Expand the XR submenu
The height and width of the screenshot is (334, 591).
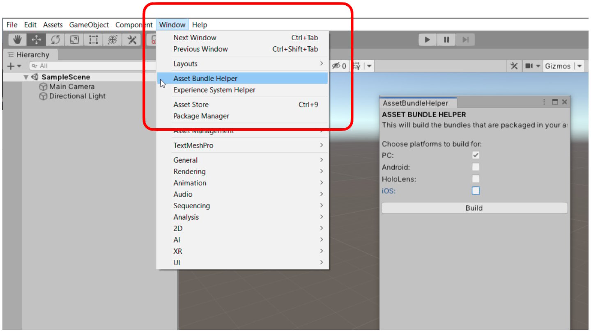(x=243, y=251)
